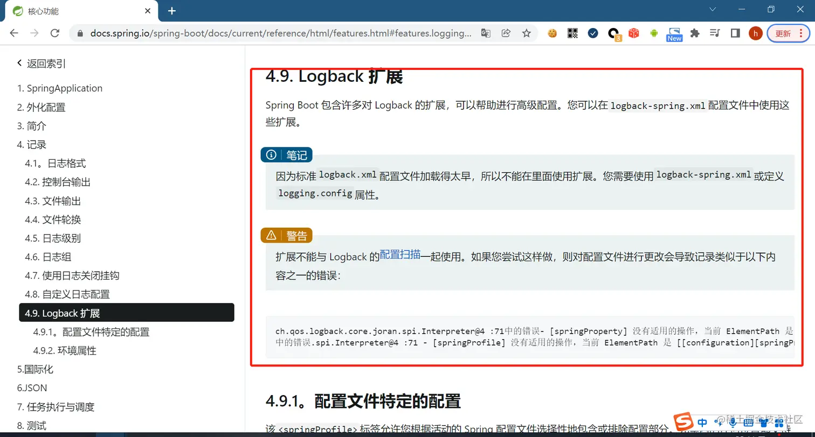Open the profile avatar 'h'
Viewport: 815px width, 437px height.
coord(756,33)
